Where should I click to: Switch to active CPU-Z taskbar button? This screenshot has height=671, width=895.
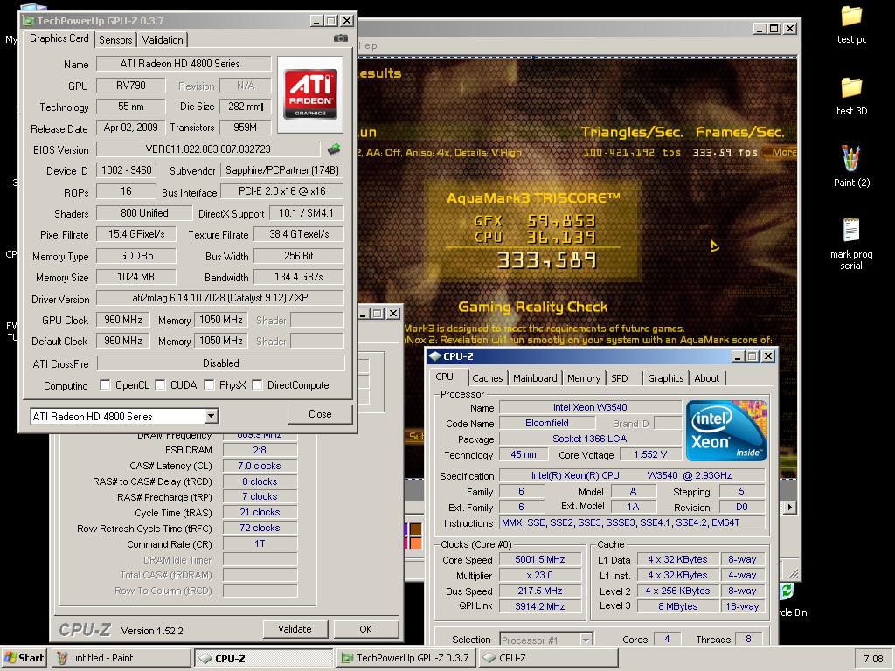tap(264, 658)
